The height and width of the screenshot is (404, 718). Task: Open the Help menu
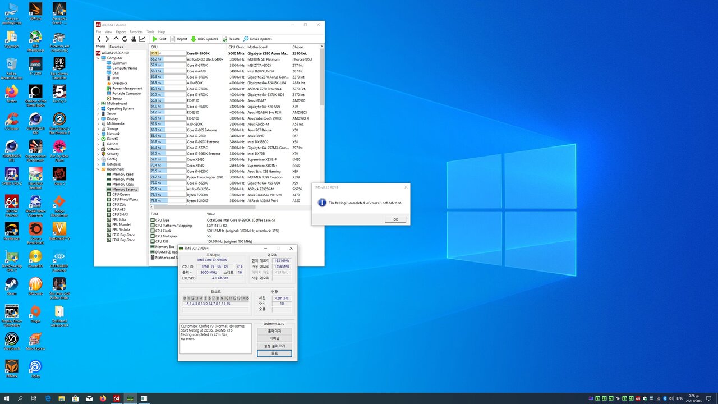[162, 32]
